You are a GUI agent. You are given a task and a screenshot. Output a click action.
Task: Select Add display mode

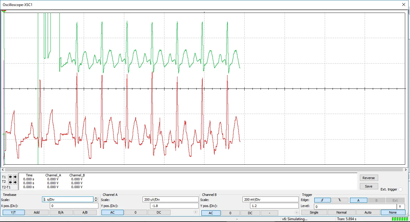(x=37, y=212)
